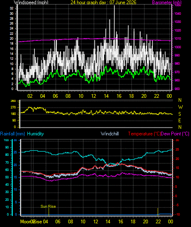This screenshot has height=227, width=191.
Task: Click '1050' on the barometer scale
Action: (x=177, y=5)
